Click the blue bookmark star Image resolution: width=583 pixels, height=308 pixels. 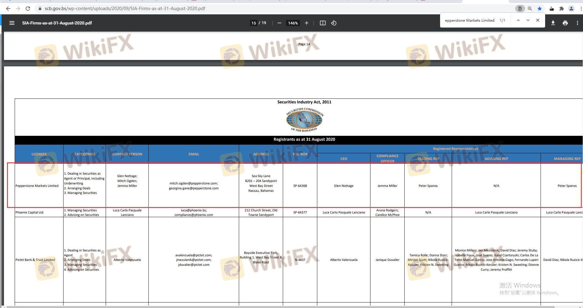coord(540,9)
